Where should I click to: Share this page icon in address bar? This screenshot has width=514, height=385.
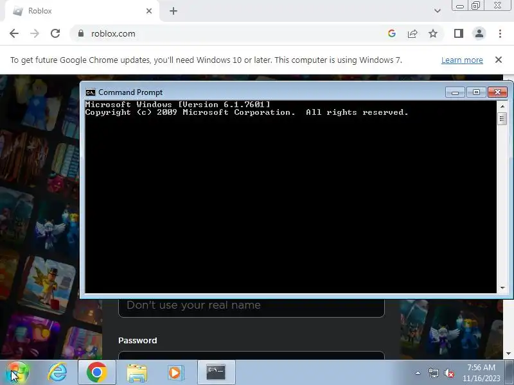(x=412, y=33)
